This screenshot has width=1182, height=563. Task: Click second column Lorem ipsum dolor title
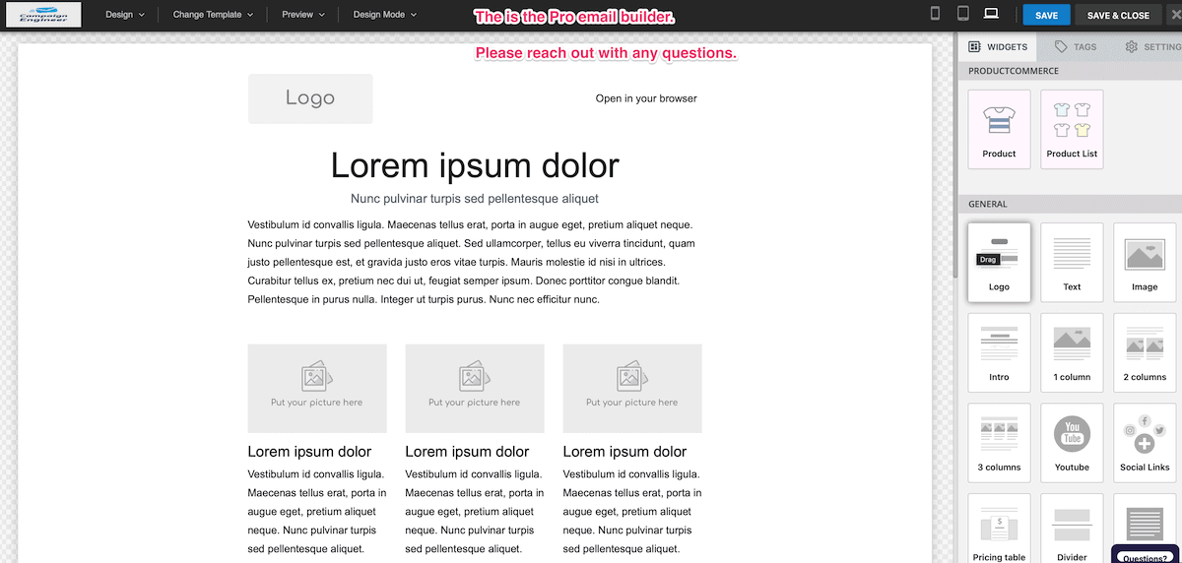[467, 452]
